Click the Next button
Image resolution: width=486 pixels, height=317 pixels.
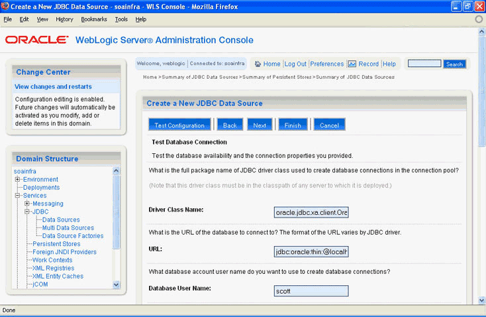[260, 125]
